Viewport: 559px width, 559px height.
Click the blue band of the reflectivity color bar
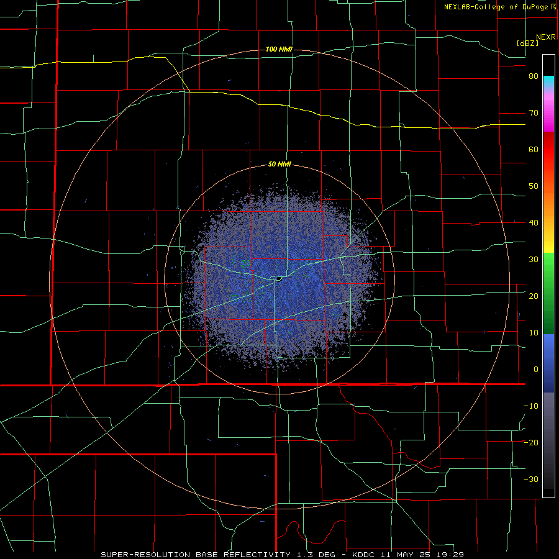[x=548, y=363]
